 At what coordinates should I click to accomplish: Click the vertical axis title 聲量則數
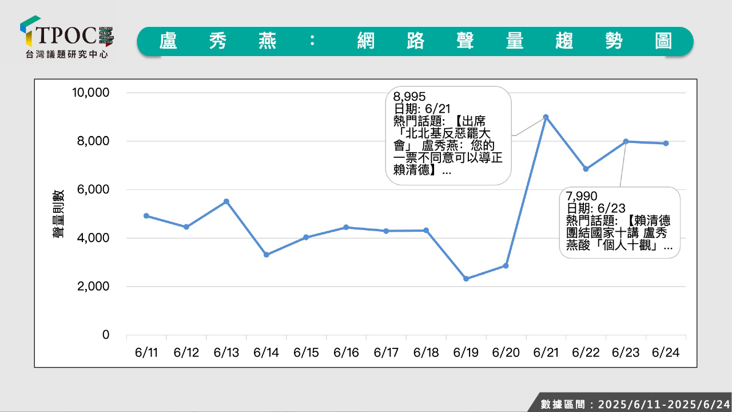pyautogui.click(x=59, y=213)
